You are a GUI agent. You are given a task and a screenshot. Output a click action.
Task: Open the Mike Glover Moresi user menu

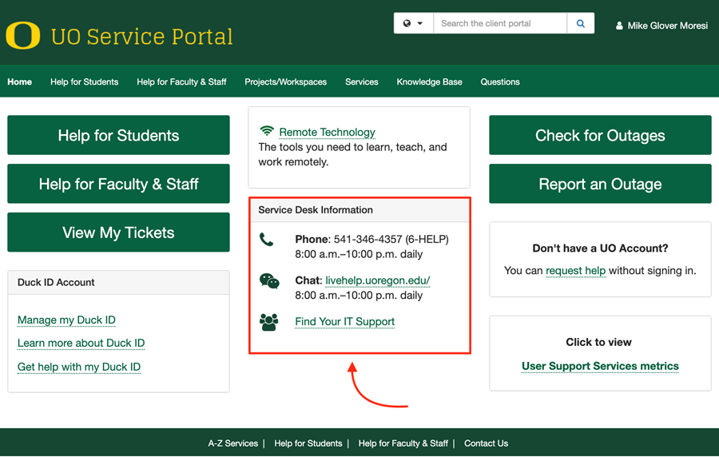point(661,26)
